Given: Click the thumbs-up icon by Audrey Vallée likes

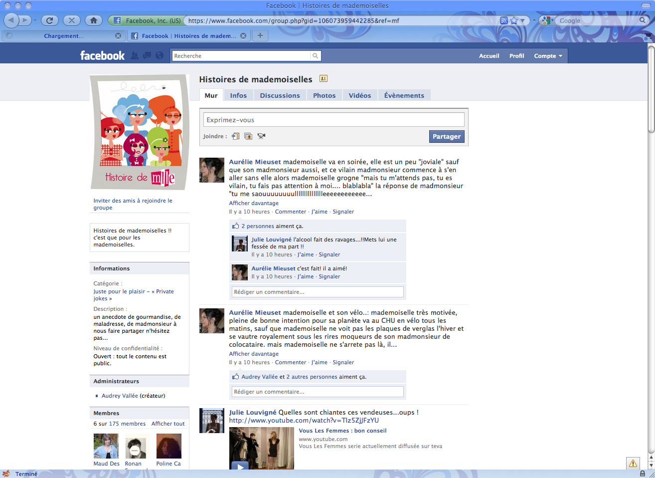Looking at the screenshot, I should 236,377.
